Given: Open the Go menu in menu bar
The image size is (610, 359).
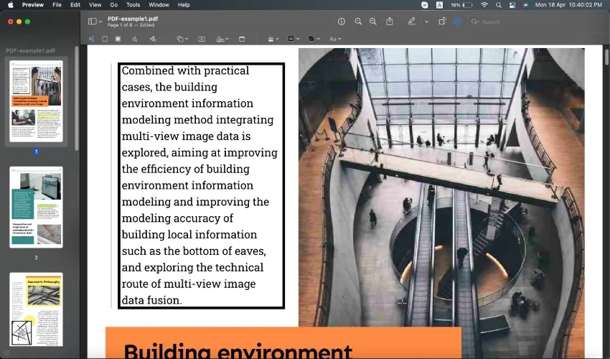Looking at the screenshot, I should coord(113,4).
